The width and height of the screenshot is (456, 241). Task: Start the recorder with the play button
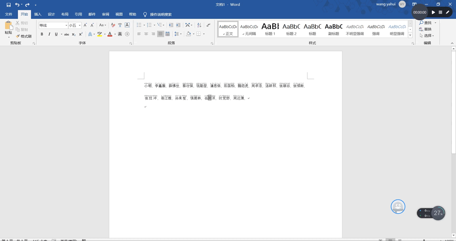click(433, 13)
